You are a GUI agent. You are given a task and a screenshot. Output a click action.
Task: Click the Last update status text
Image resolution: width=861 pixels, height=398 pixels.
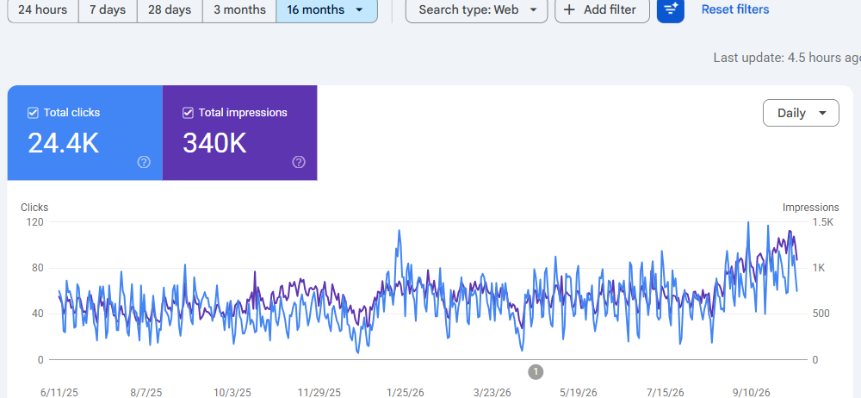coord(787,58)
